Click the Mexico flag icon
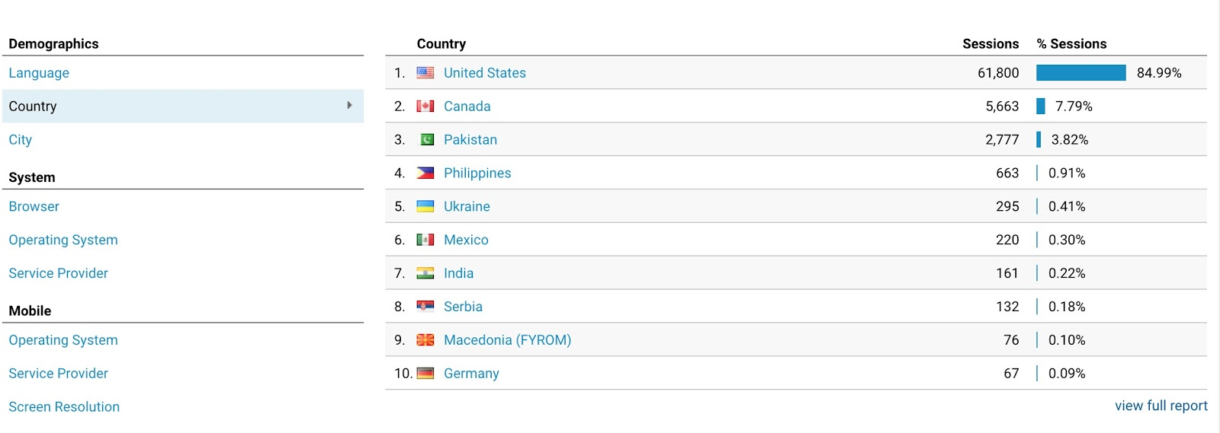 coord(425,240)
